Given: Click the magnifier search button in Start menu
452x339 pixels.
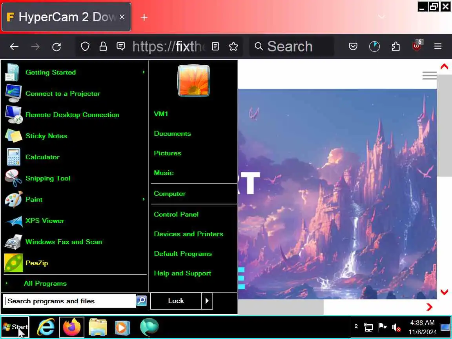Looking at the screenshot, I should click(142, 301).
